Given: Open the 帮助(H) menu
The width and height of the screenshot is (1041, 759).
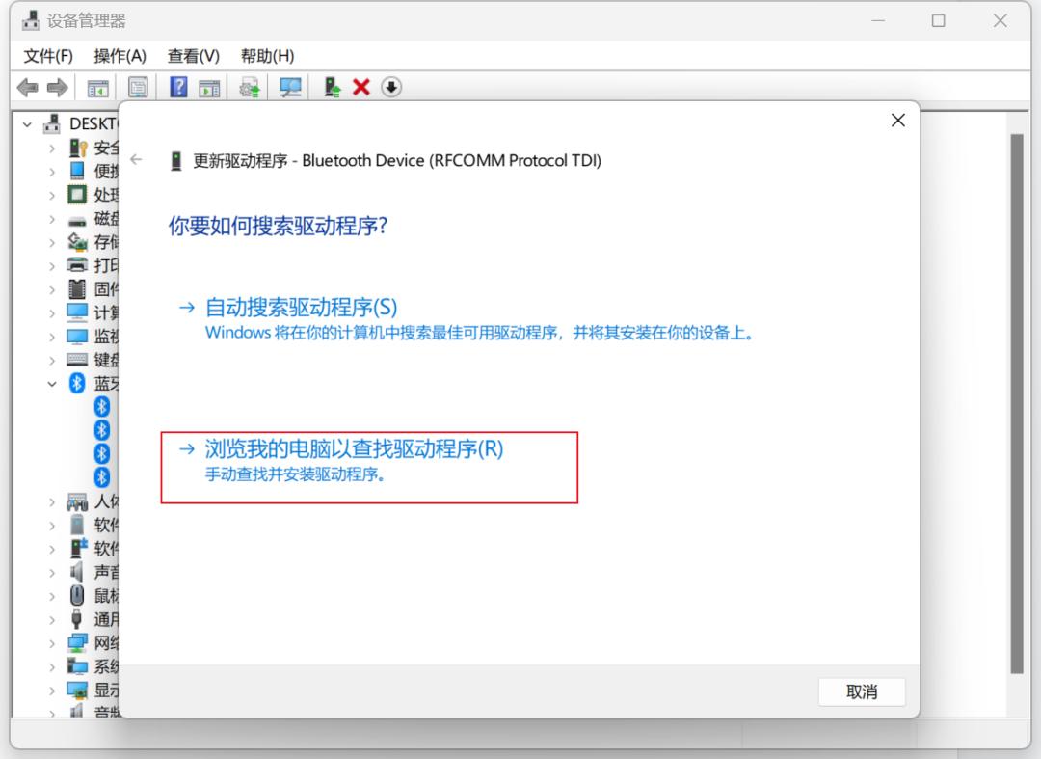Looking at the screenshot, I should [267, 56].
